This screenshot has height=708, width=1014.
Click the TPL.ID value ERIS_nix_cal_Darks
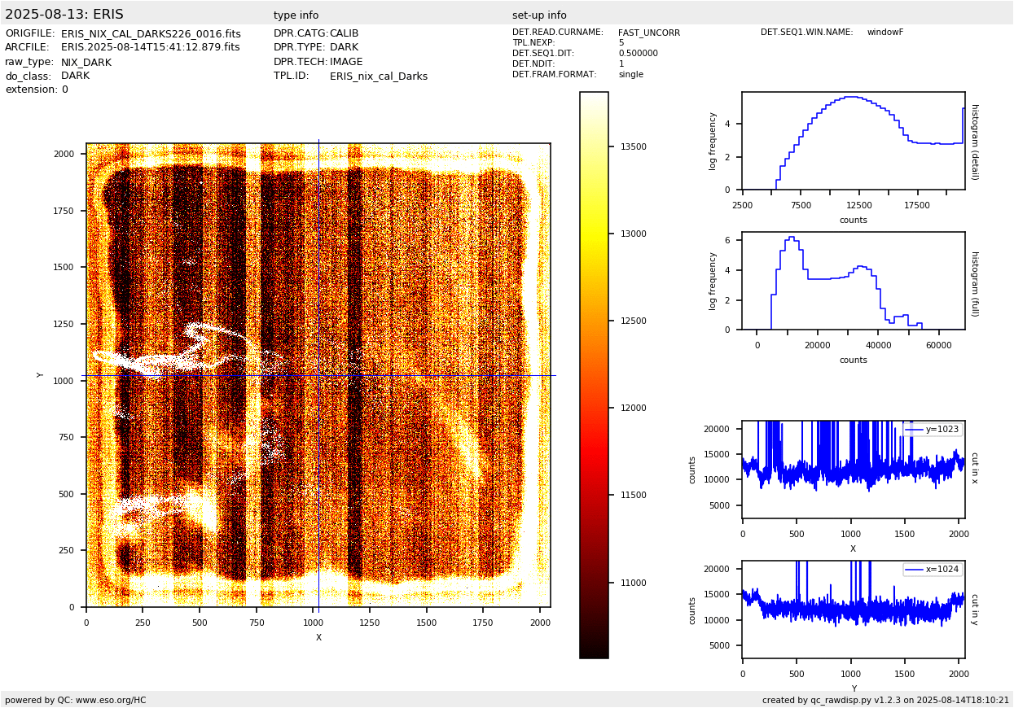378,76
